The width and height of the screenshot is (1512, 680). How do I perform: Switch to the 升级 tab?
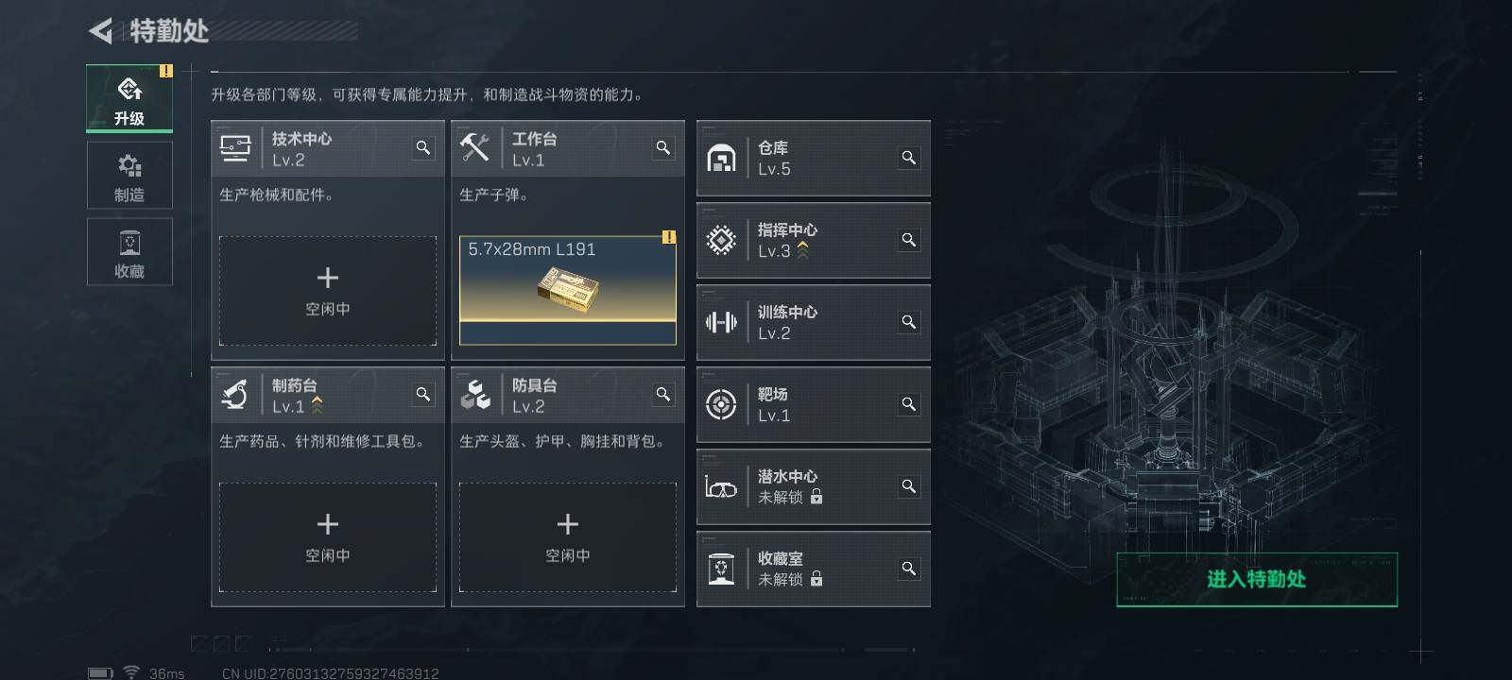129,98
